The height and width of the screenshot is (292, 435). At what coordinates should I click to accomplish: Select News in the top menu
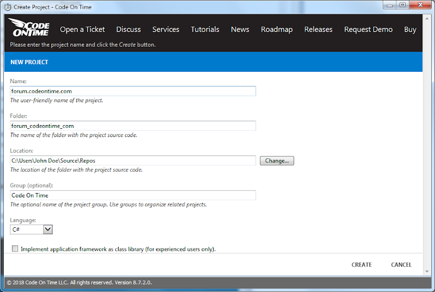(x=240, y=29)
